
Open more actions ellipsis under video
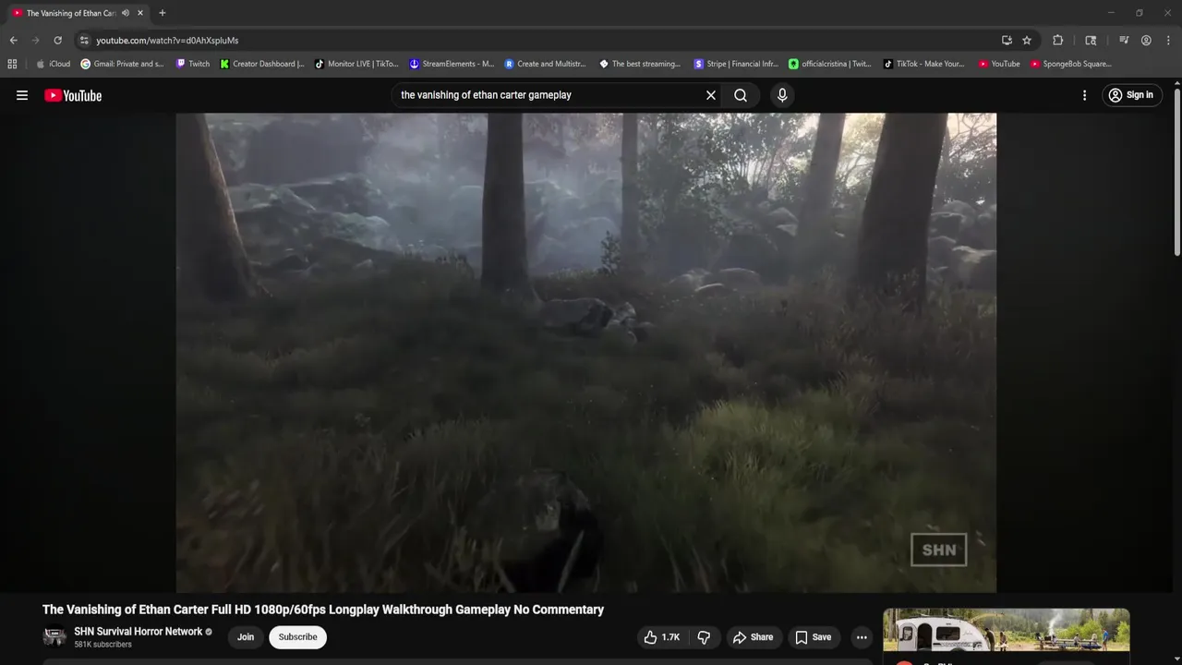coord(862,637)
